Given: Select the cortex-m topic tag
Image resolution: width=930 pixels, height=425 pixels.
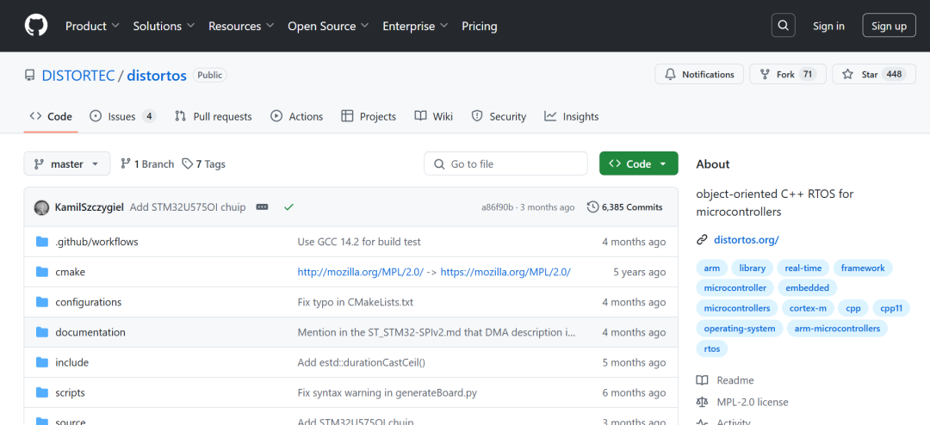Looking at the screenshot, I should tap(809, 308).
